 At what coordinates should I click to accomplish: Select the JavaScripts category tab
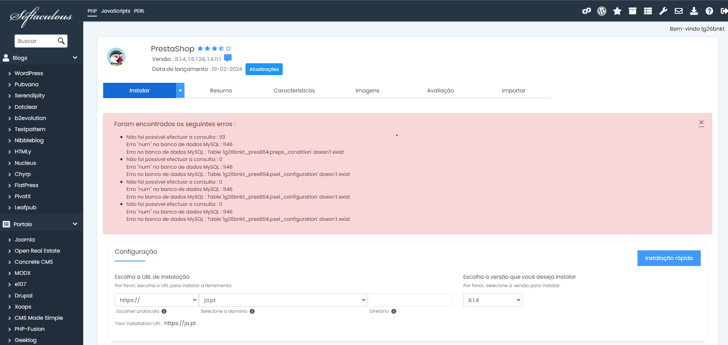(x=115, y=11)
